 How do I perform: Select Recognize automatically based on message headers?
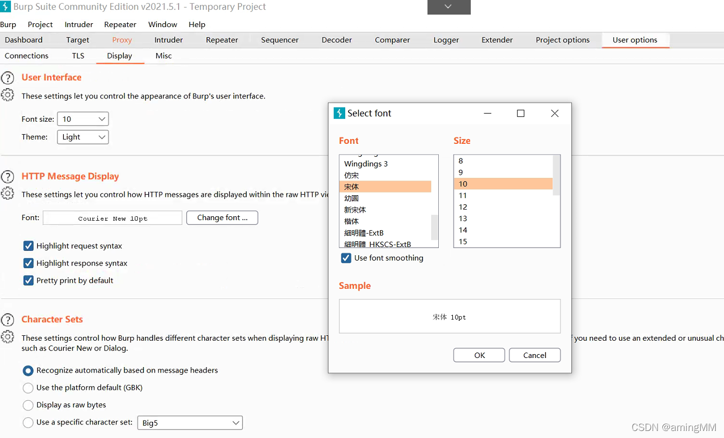(28, 370)
